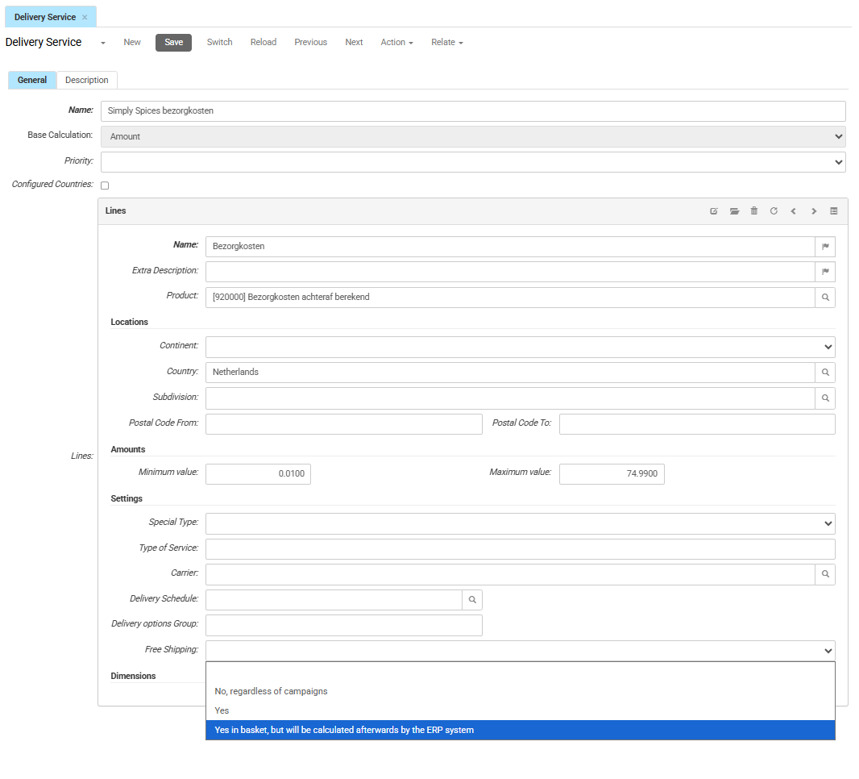The height and width of the screenshot is (779, 859).
Task: Click the Country field 'Netherlands'
Action: [510, 373]
